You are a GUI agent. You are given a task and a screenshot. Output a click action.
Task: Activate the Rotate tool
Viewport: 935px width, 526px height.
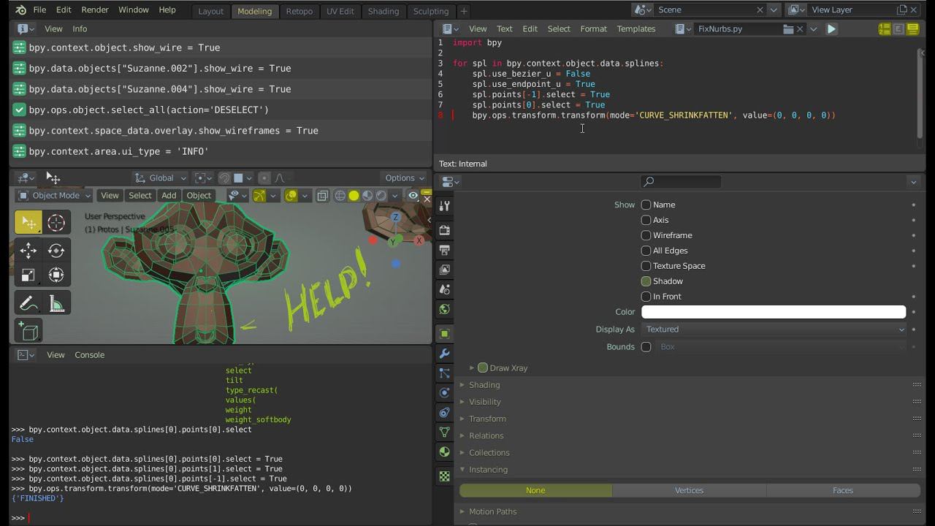[x=56, y=251]
